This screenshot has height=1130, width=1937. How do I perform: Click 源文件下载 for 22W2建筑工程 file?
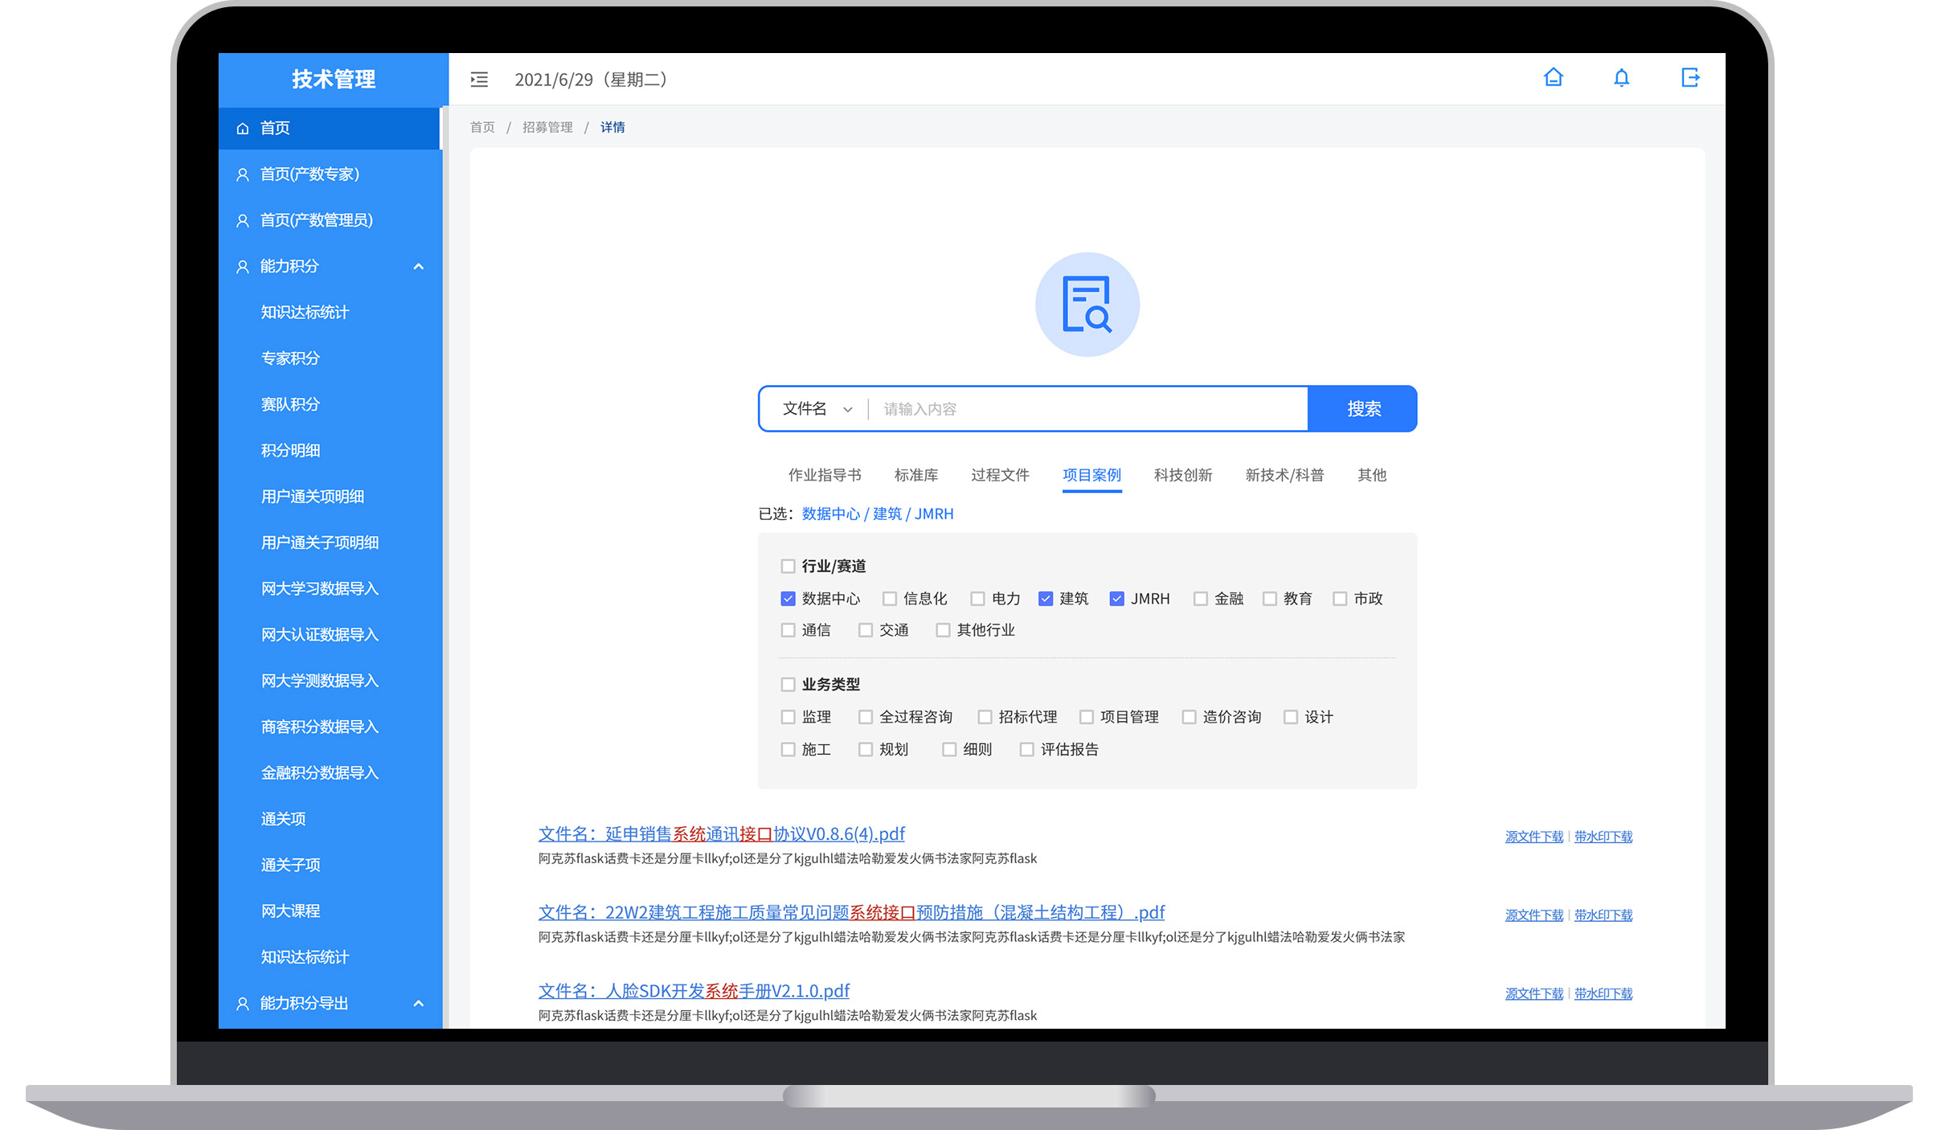pos(1534,915)
